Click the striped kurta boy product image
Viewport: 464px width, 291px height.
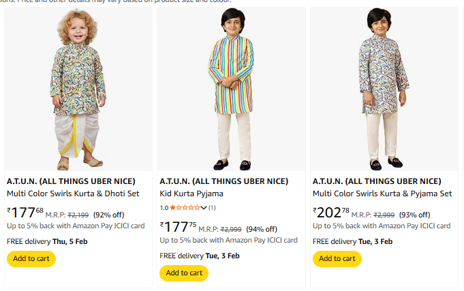tap(231, 89)
